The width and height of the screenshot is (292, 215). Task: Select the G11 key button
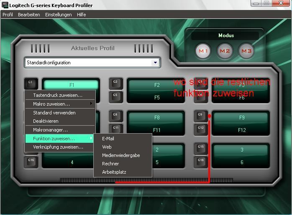click(x=116, y=129)
